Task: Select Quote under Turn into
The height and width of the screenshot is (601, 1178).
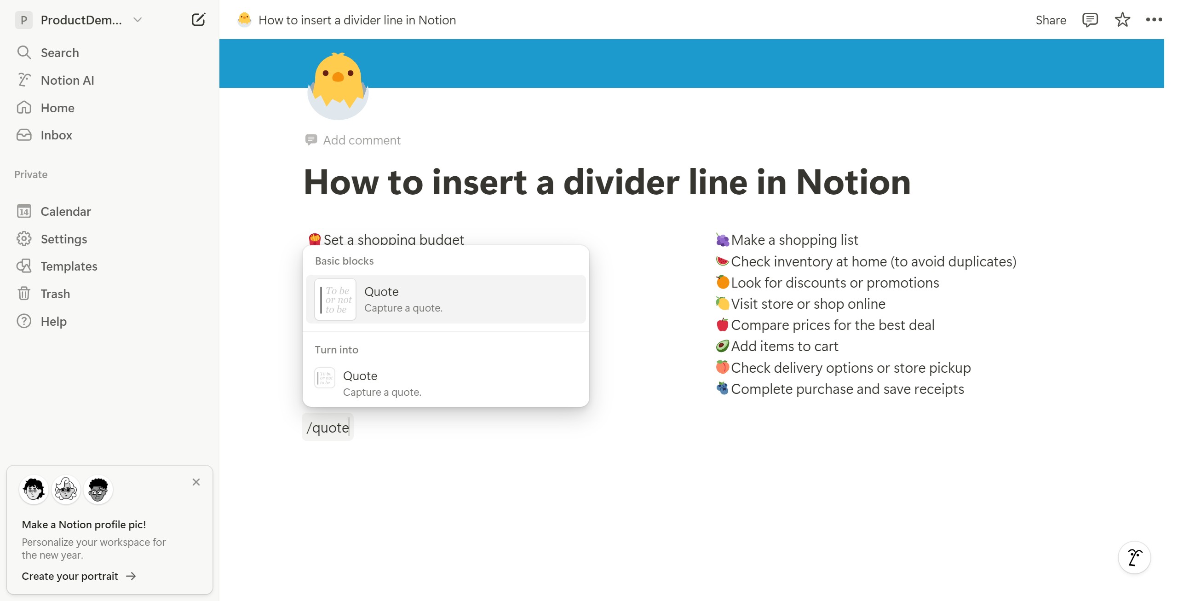Action: pos(446,383)
